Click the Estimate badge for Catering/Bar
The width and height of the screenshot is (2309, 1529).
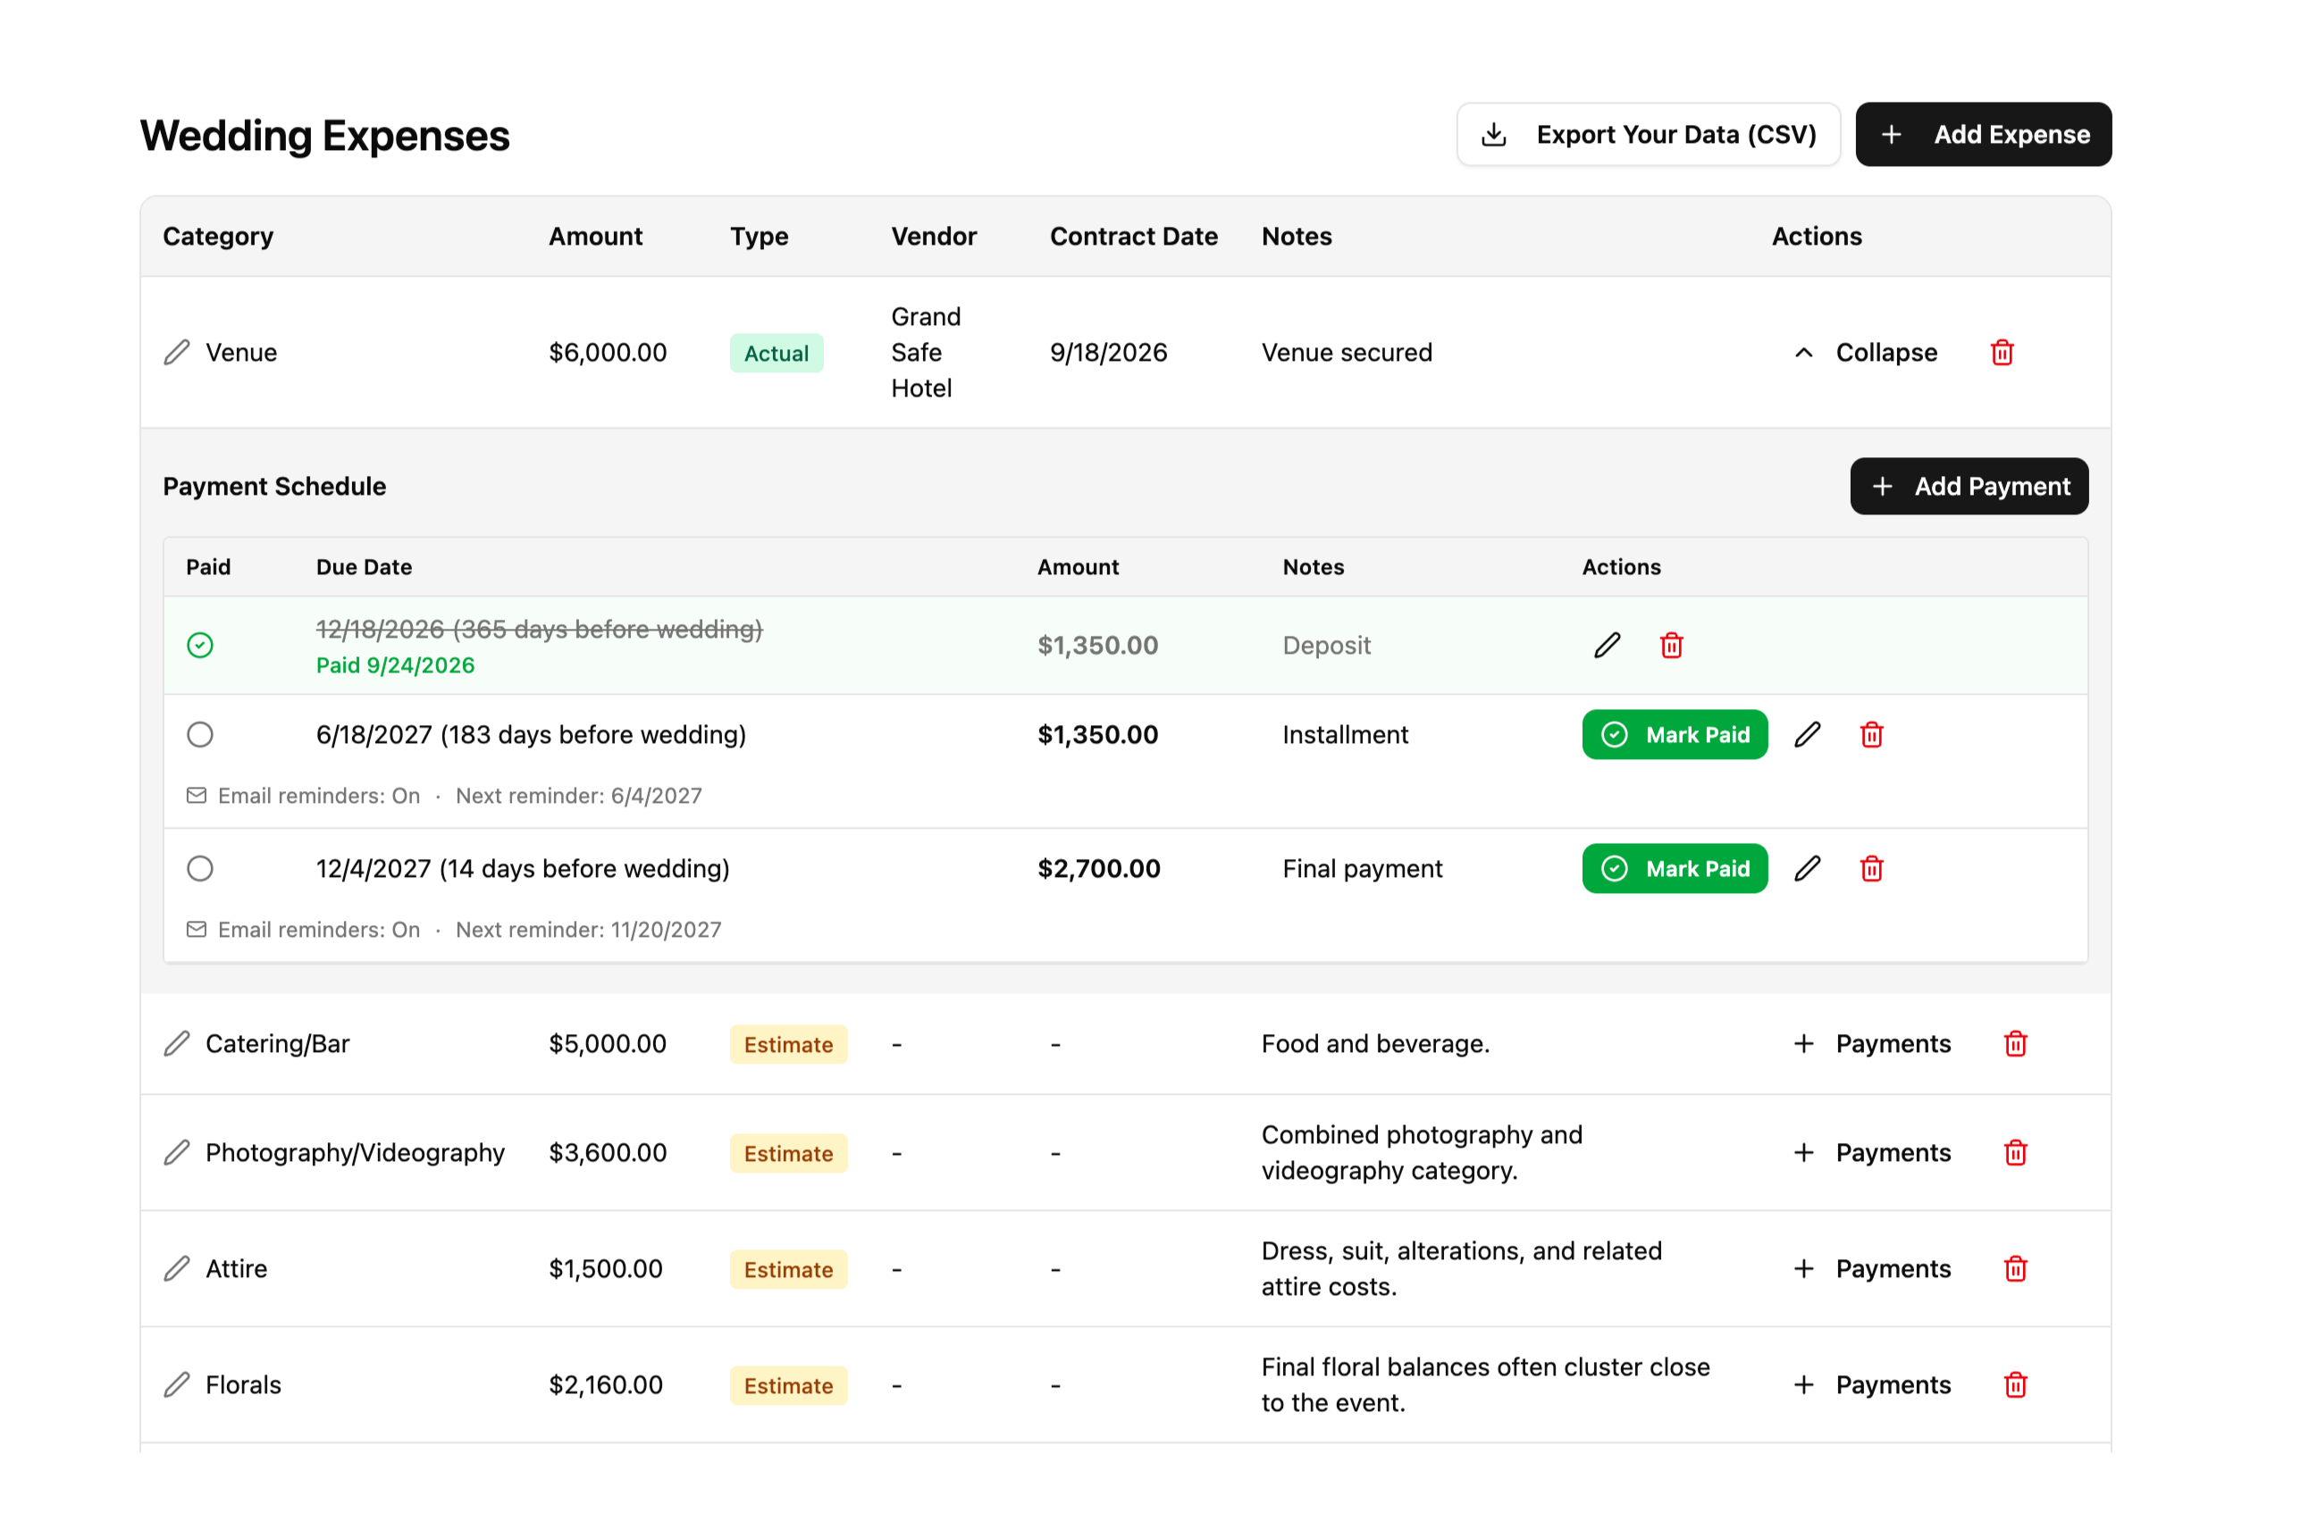point(788,1045)
